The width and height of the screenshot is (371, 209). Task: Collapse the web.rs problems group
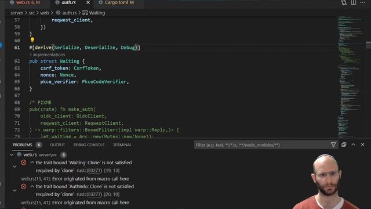click(12, 155)
